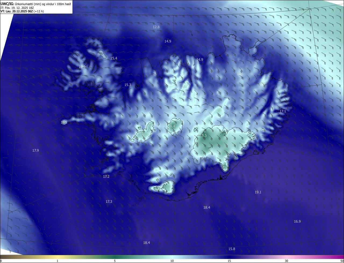Click the 1 tick on the colour scale
Screen dimensions: 344x263
[58, 261]
